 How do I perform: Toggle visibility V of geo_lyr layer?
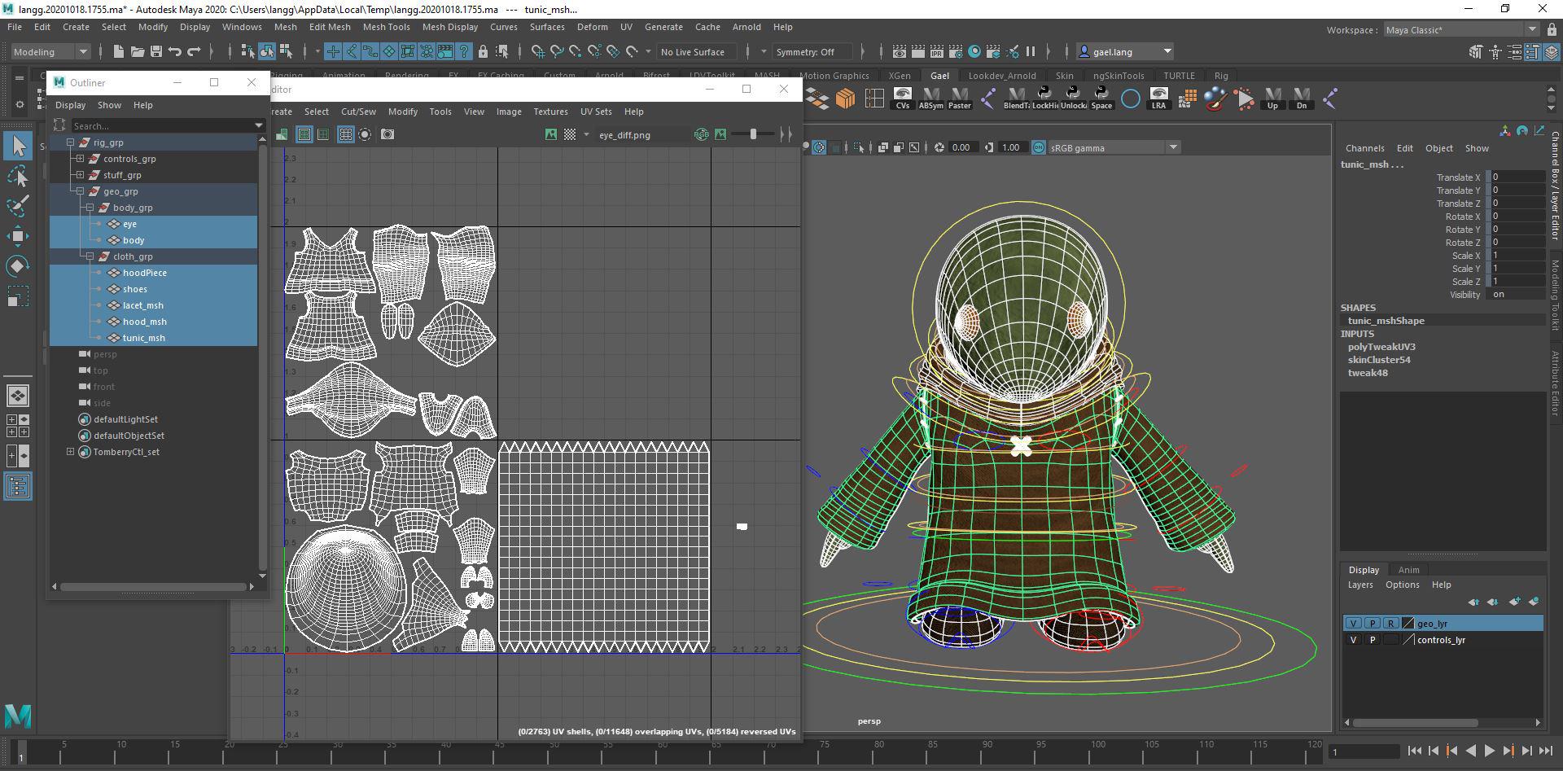(x=1353, y=624)
